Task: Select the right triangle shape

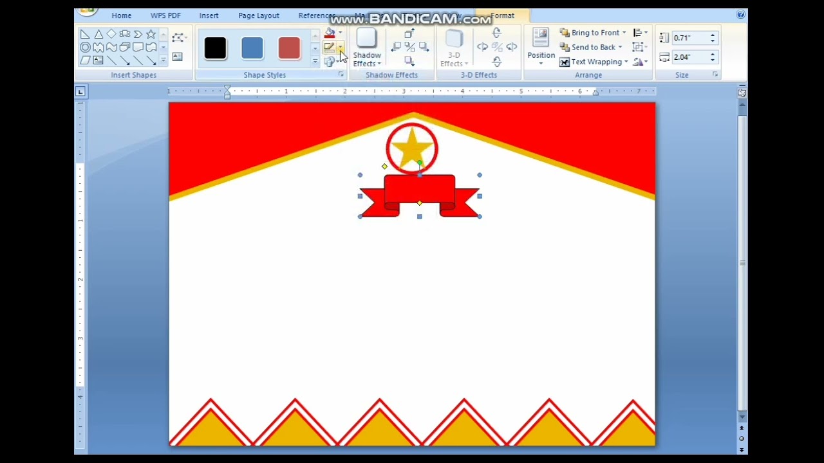Action: point(85,34)
